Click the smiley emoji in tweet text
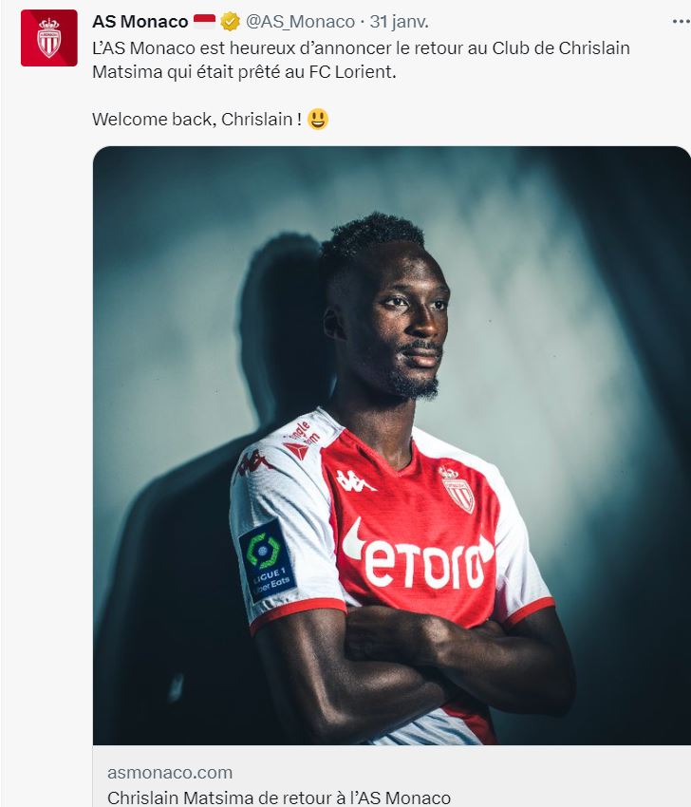This screenshot has width=691, height=807. pos(317,119)
